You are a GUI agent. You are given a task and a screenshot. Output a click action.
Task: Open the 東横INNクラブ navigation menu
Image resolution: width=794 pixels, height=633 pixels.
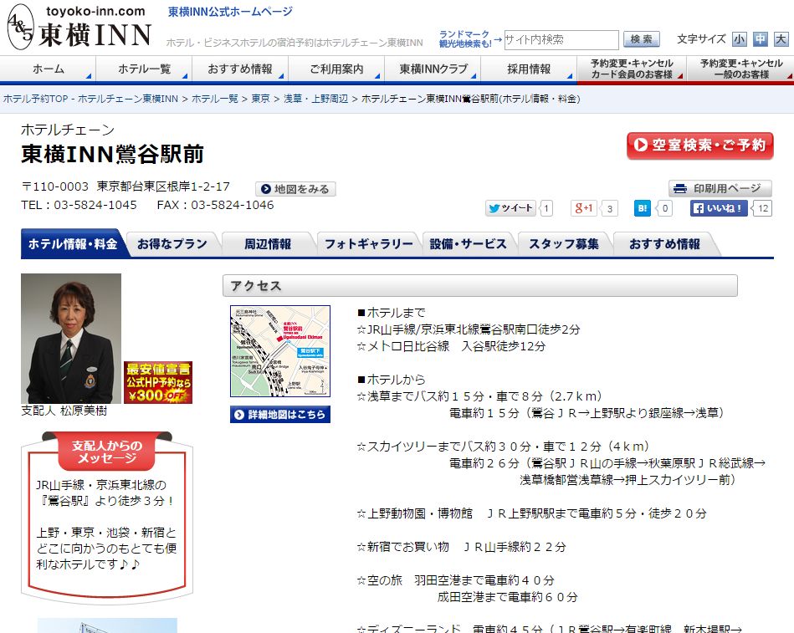click(433, 69)
